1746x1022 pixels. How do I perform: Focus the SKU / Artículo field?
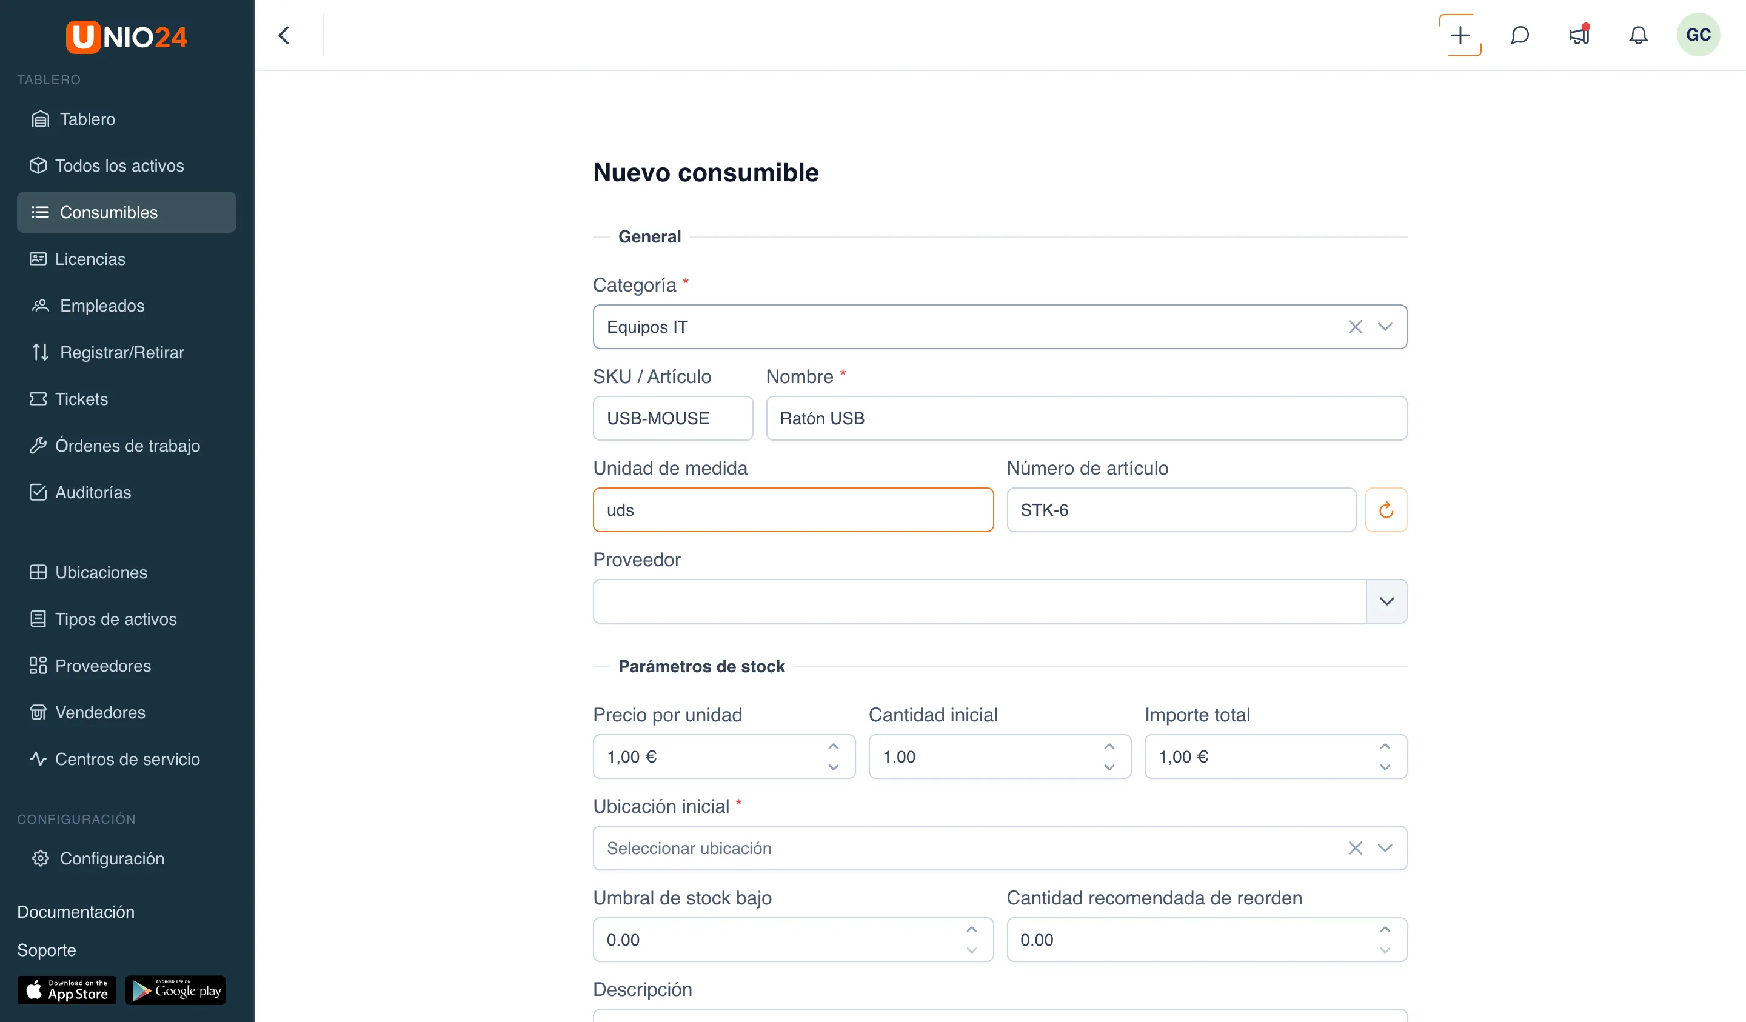click(x=673, y=418)
